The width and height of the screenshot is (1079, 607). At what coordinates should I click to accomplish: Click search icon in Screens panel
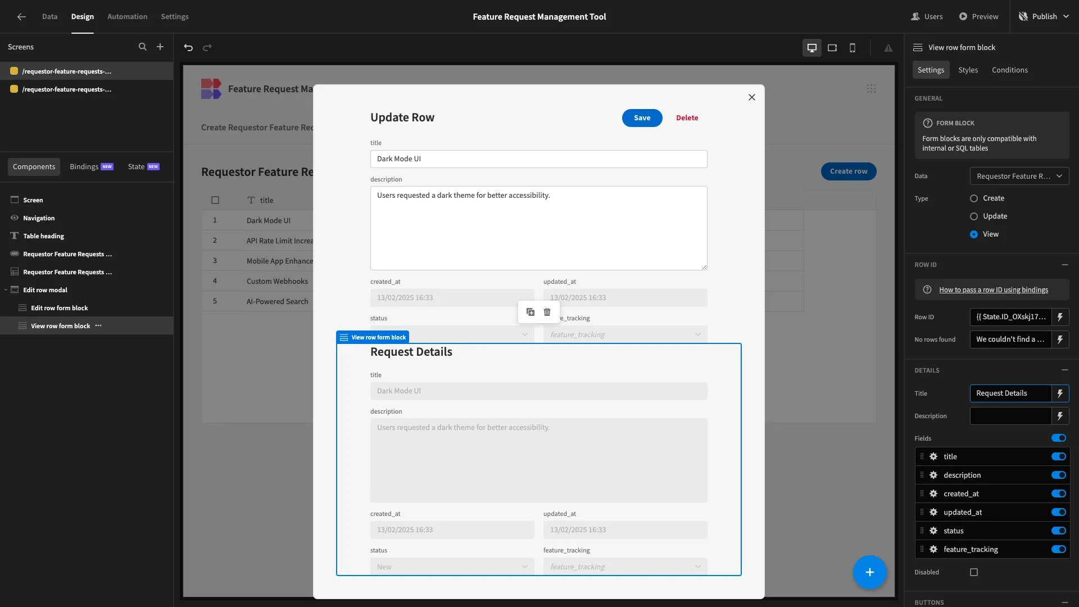[x=143, y=47]
